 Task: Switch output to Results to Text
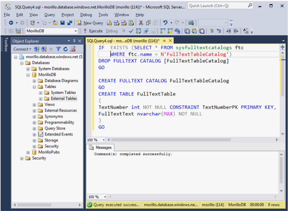click(187, 31)
